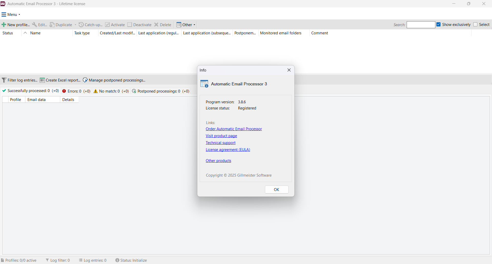
Task: Click Log entries: 0 text
Action: click(95, 260)
